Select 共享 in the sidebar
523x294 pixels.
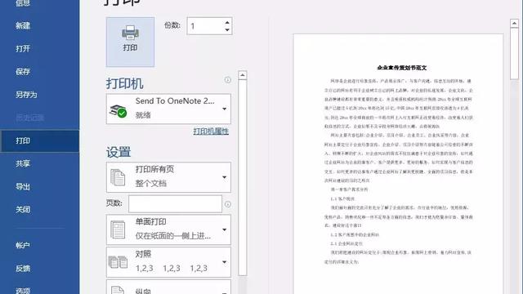click(x=23, y=163)
